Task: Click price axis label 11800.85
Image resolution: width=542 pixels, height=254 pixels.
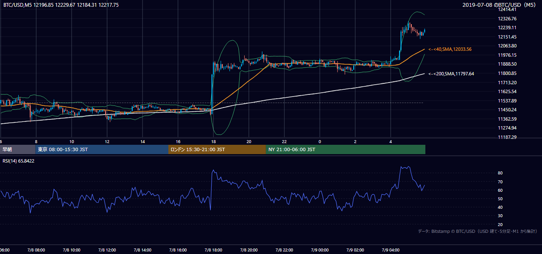Action: point(507,73)
